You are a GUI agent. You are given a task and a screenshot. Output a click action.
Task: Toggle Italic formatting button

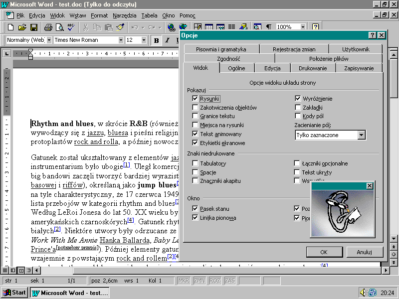(x=168, y=40)
